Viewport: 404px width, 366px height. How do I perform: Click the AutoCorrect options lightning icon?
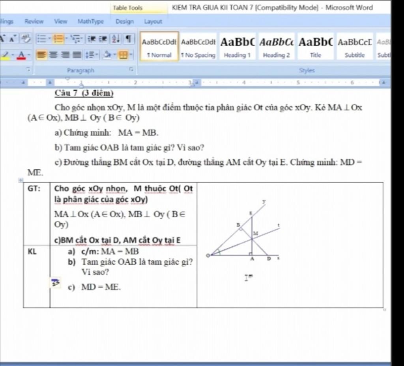(56, 282)
